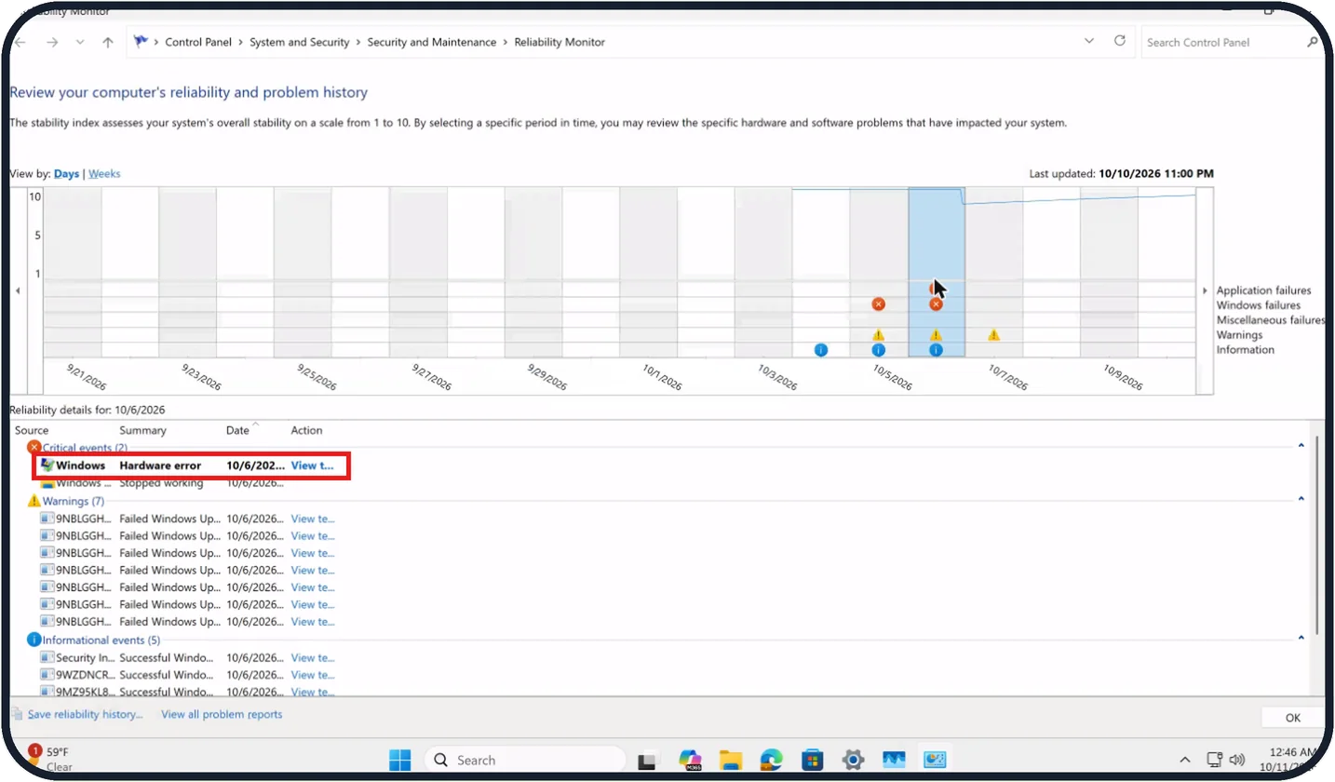The width and height of the screenshot is (1335, 782).
Task: Click the flag icon in address bar
Action: 141,42
